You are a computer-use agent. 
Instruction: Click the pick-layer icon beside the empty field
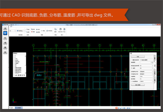tap(152, 62)
